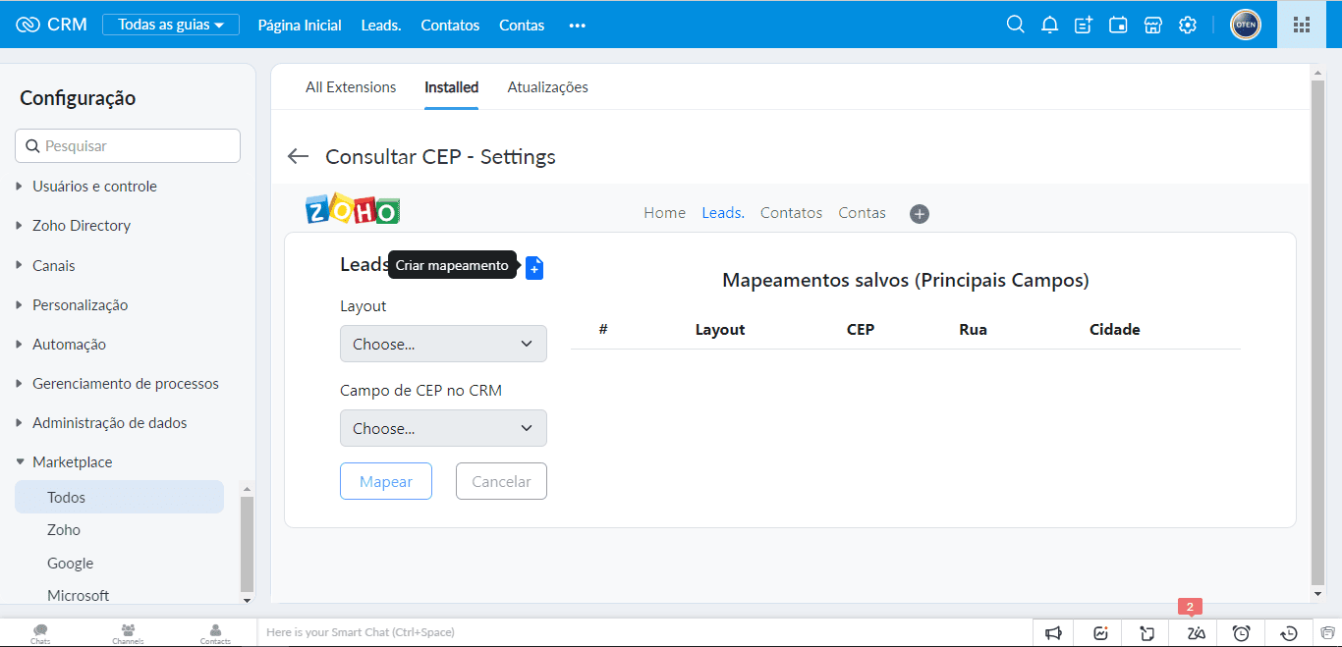Open the calendar icon in top bar

pyautogui.click(x=1118, y=25)
